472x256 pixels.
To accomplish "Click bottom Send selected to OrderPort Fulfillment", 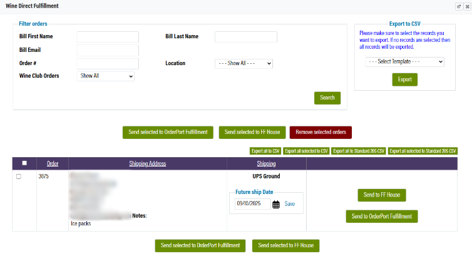I will (x=200, y=246).
